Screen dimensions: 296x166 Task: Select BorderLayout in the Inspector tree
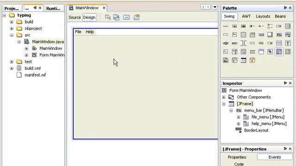(256, 130)
